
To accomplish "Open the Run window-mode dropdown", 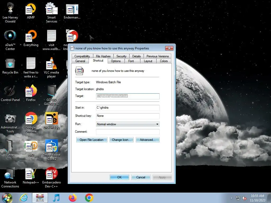I will point(128,124).
